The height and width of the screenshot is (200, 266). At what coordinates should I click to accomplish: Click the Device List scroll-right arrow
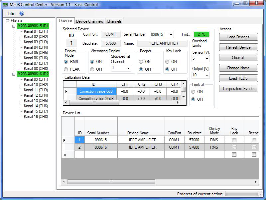[256, 182]
